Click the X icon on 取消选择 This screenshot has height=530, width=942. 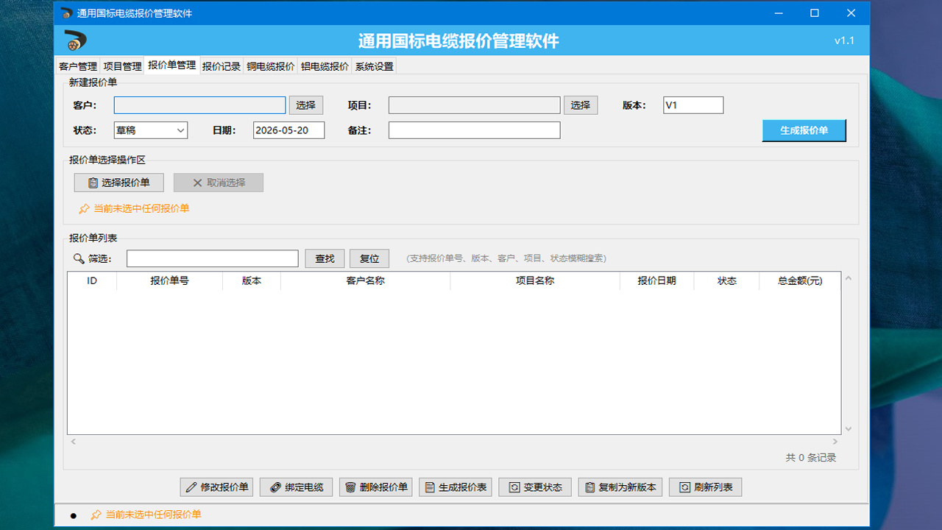[197, 183]
